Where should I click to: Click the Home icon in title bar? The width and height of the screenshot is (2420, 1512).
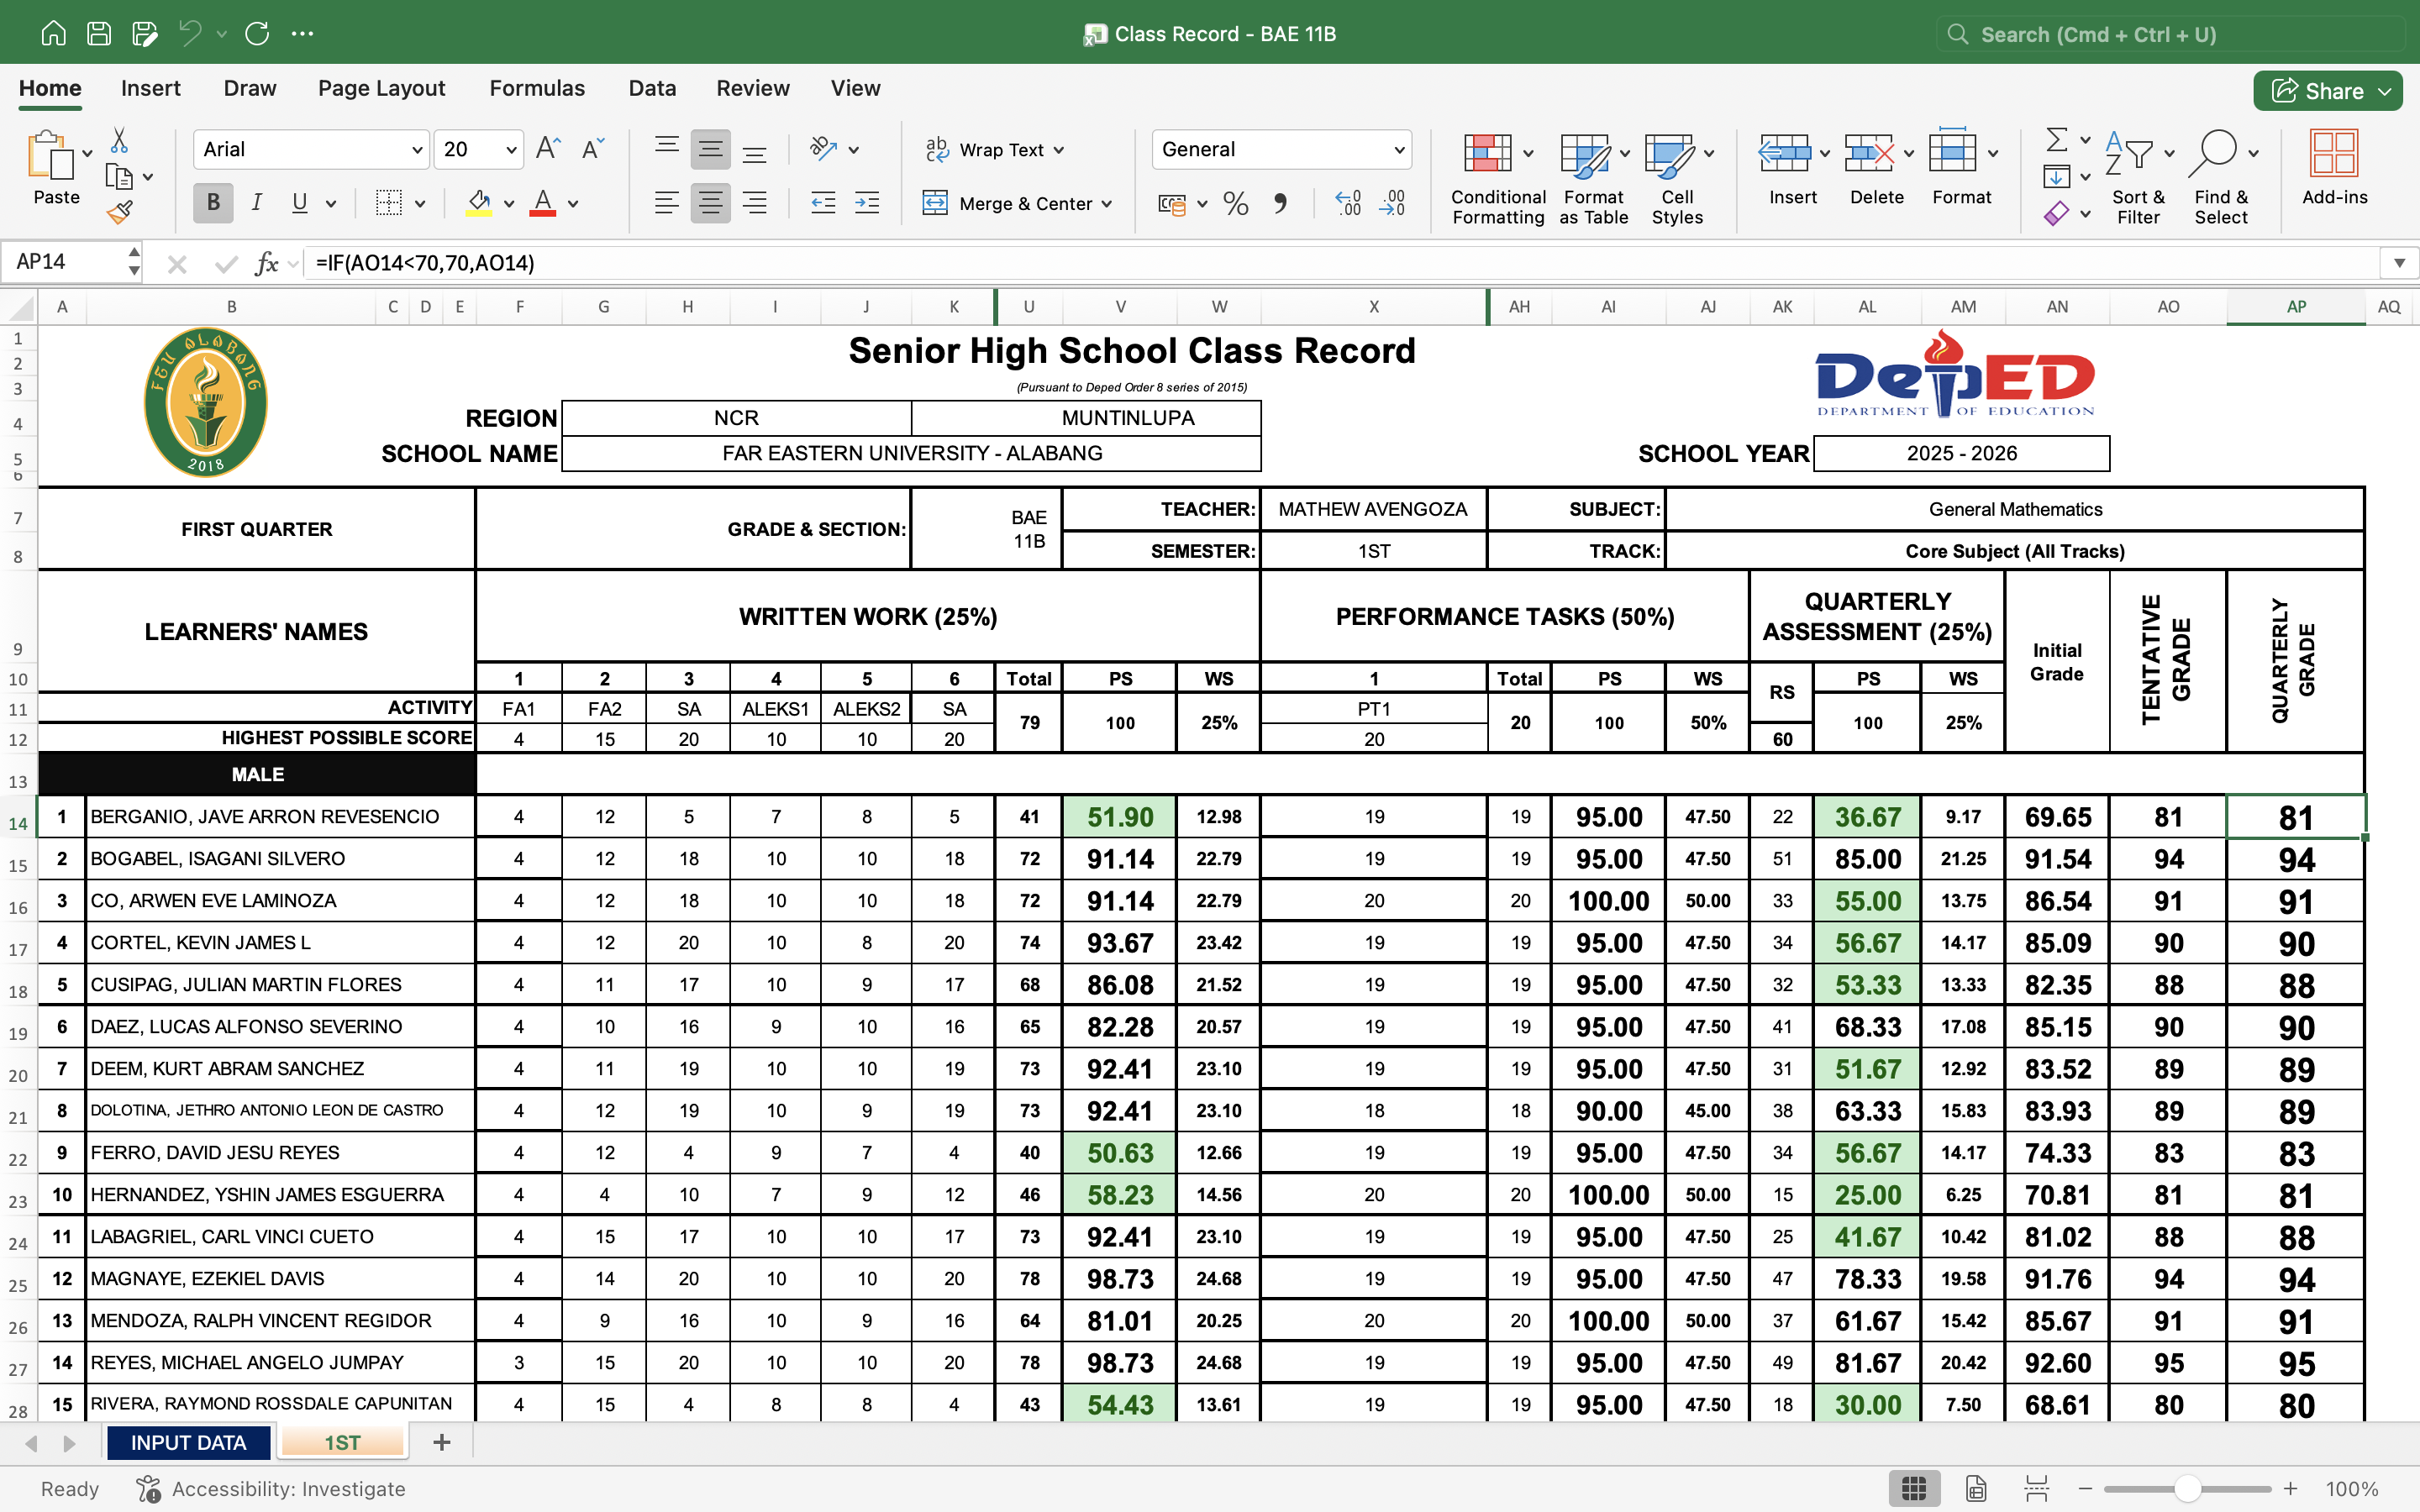[x=53, y=34]
